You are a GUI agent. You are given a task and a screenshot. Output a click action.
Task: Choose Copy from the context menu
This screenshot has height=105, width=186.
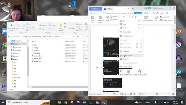[x=131, y=24]
